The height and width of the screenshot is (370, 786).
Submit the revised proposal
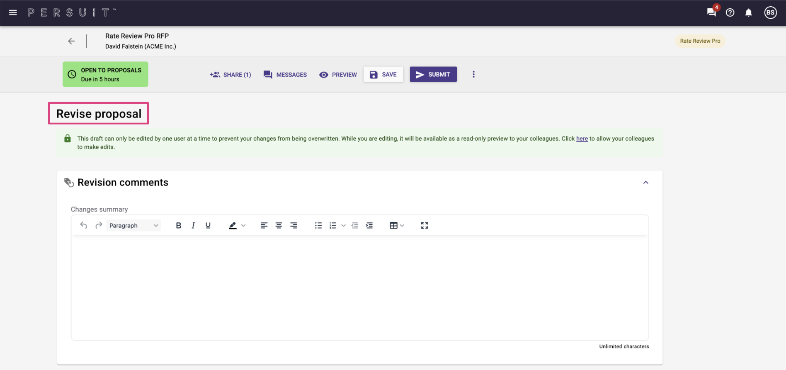[x=433, y=74]
